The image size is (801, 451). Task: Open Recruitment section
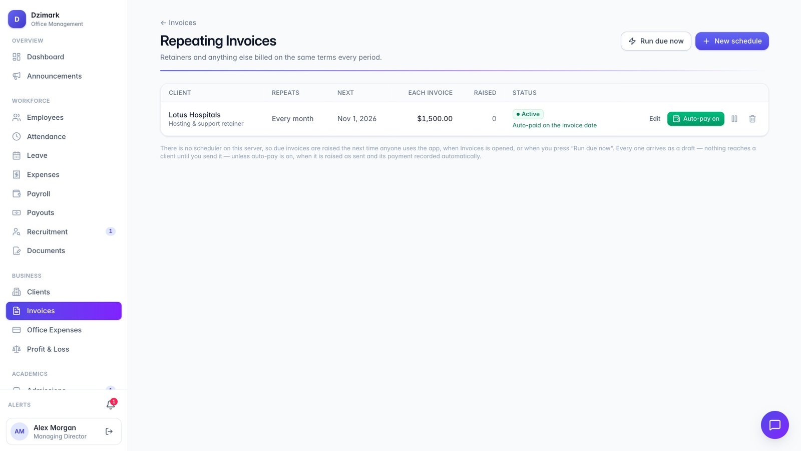point(64,232)
